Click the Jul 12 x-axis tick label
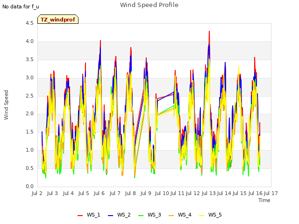This screenshot has width=299, height=224. 193,193
